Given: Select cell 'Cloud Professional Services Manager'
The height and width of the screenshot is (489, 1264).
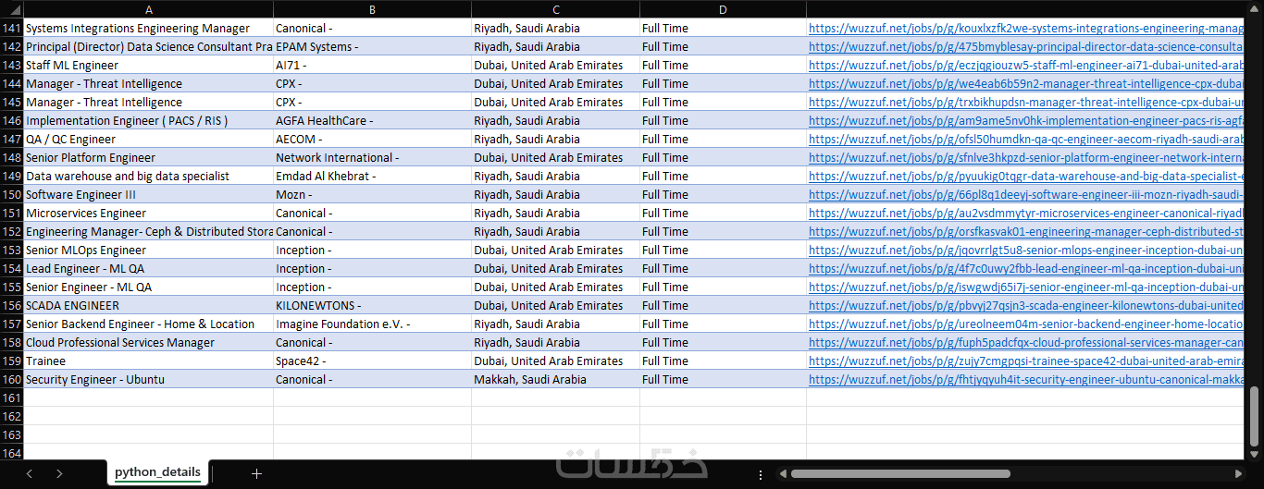Looking at the screenshot, I should (x=149, y=342).
